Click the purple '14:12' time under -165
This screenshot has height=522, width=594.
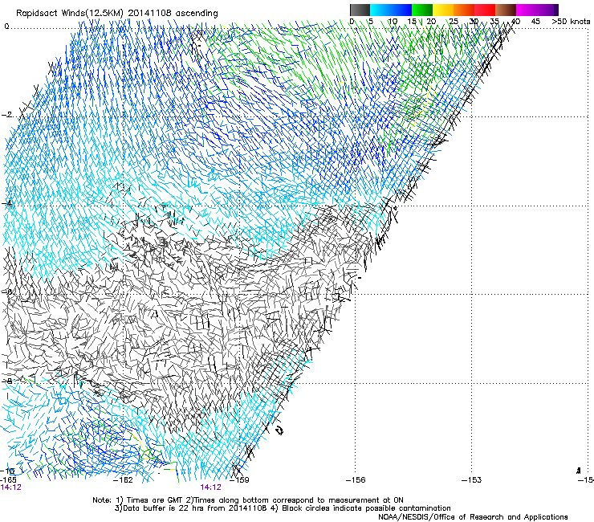pyautogui.click(x=11, y=487)
